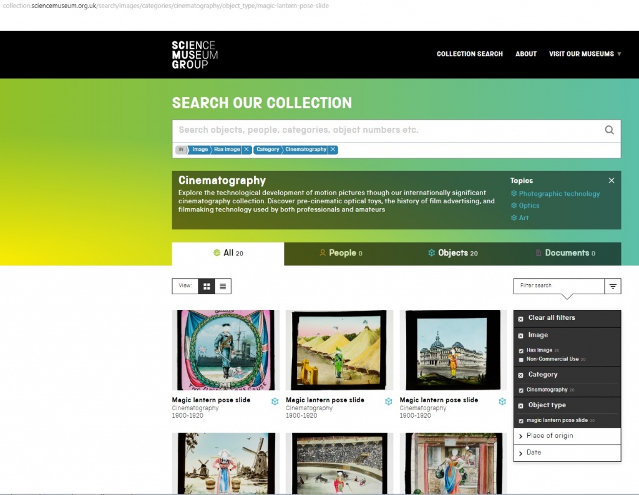Click the X icon beside Image filter

tap(521, 336)
